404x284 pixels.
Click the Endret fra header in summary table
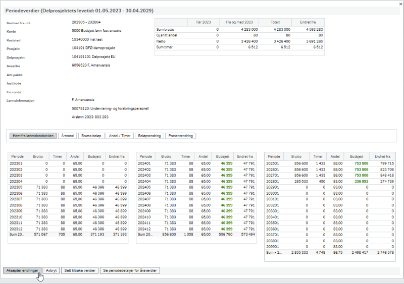click(308, 22)
